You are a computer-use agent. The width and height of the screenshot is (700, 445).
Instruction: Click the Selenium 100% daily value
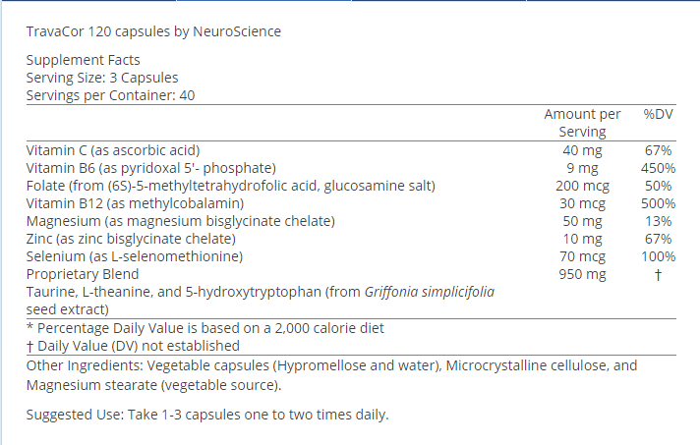click(658, 256)
